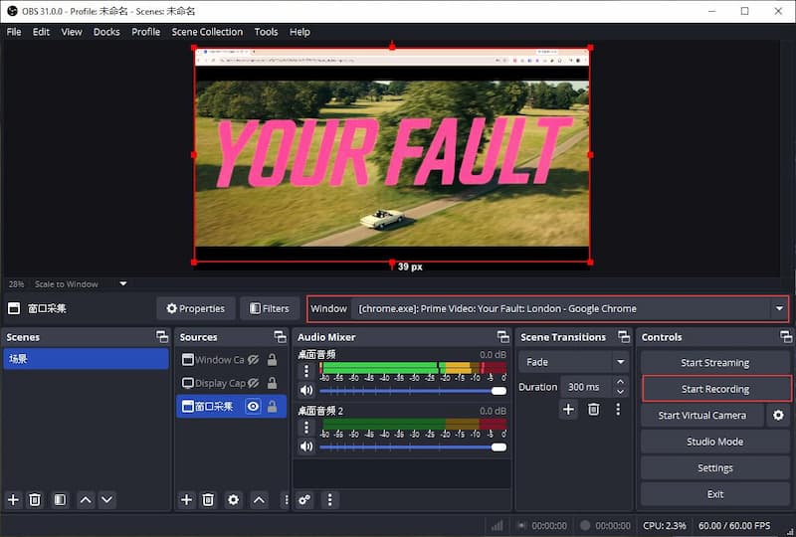Toggle lock on Window Ca source

[272, 360]
